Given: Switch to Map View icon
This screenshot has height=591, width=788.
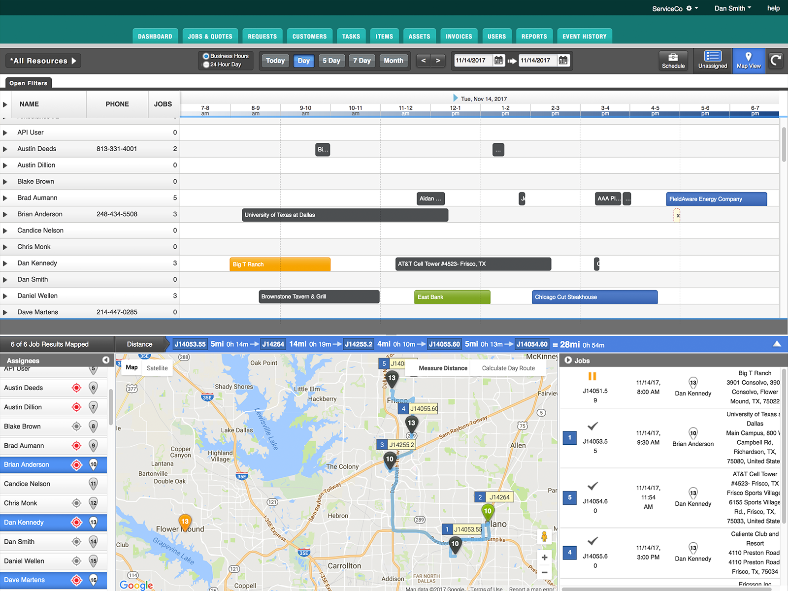Looking at the screenshot, I should tap(749, 61).
